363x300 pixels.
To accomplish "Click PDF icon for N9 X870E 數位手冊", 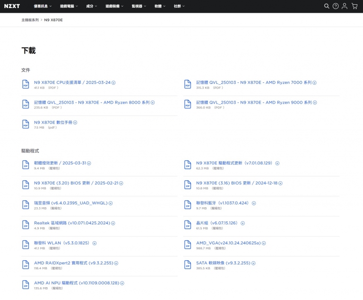I will coord(26,124).
